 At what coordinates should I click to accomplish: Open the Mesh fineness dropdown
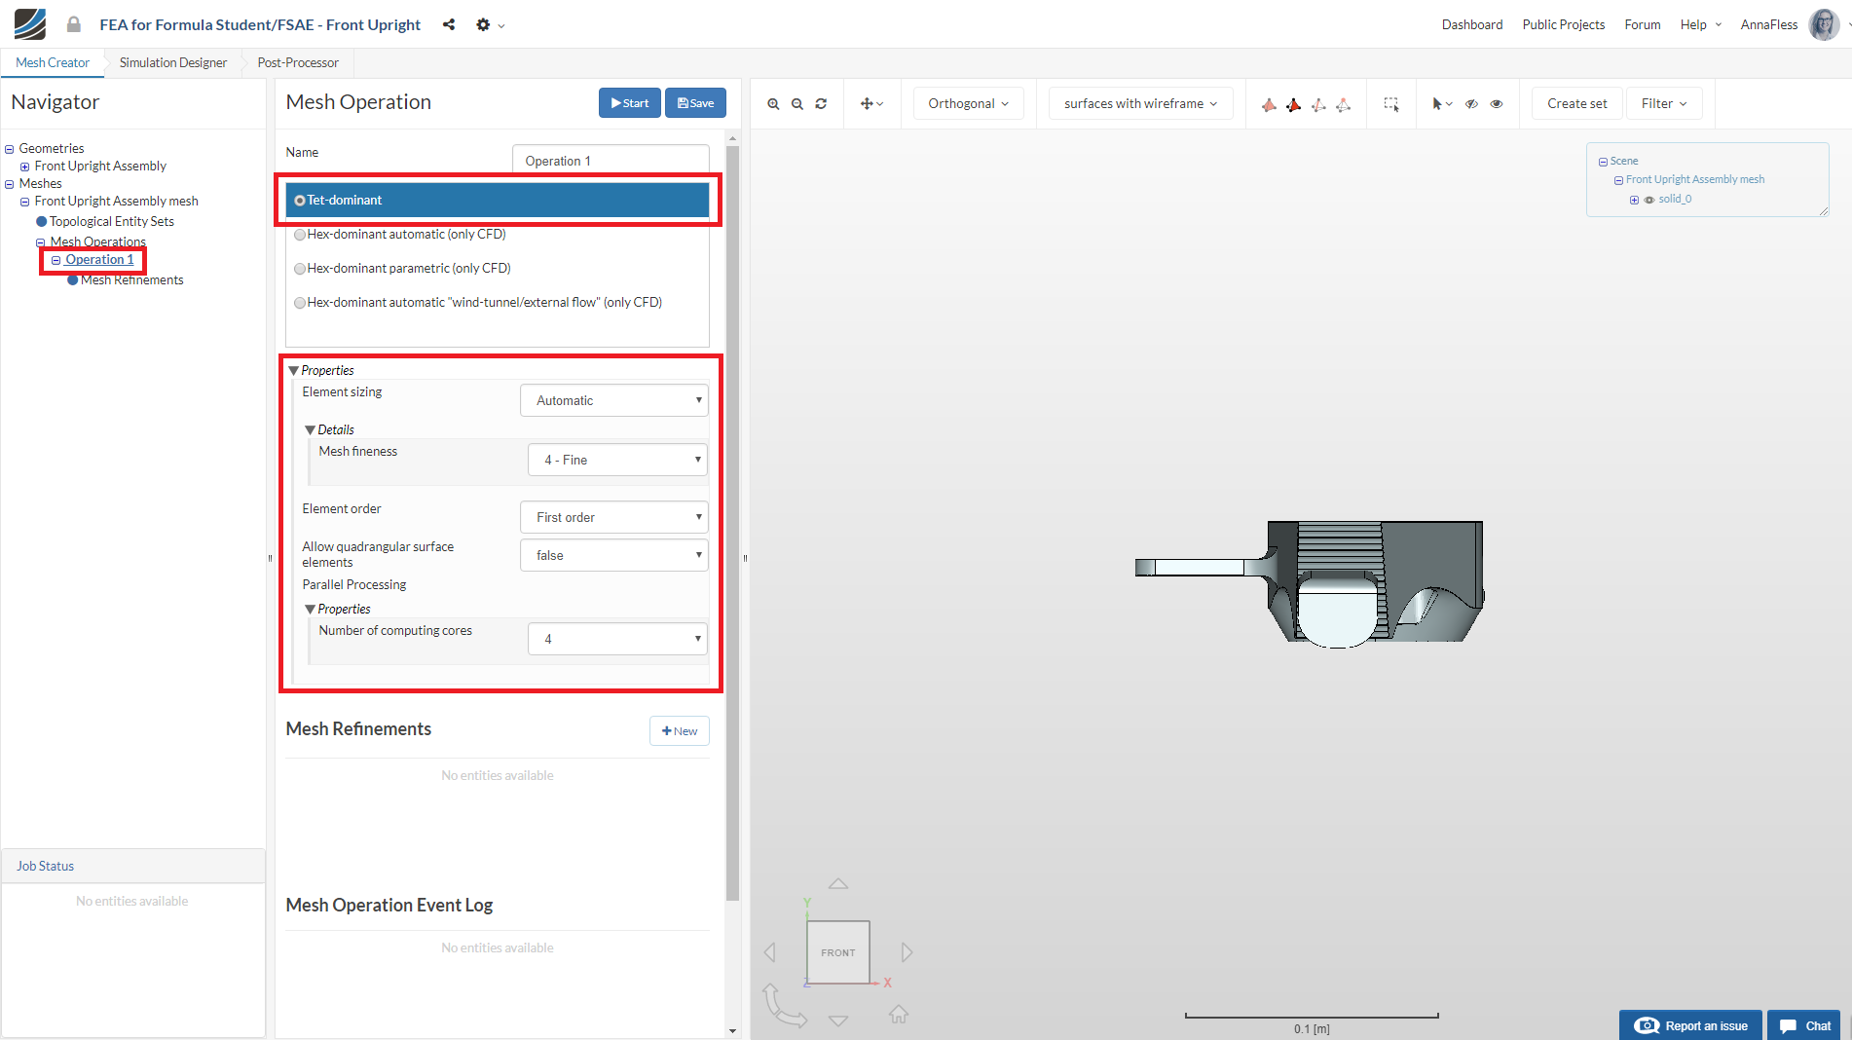click(x=617, y=460)
